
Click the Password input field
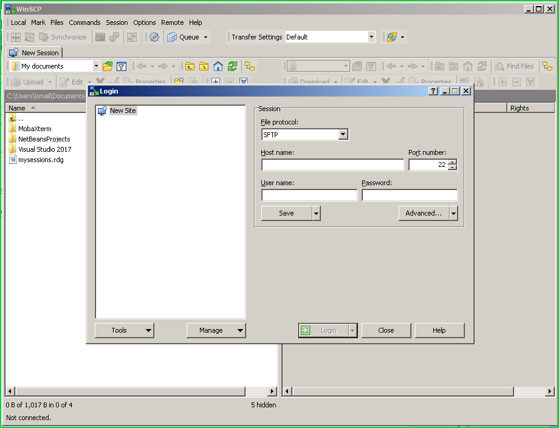410,195
